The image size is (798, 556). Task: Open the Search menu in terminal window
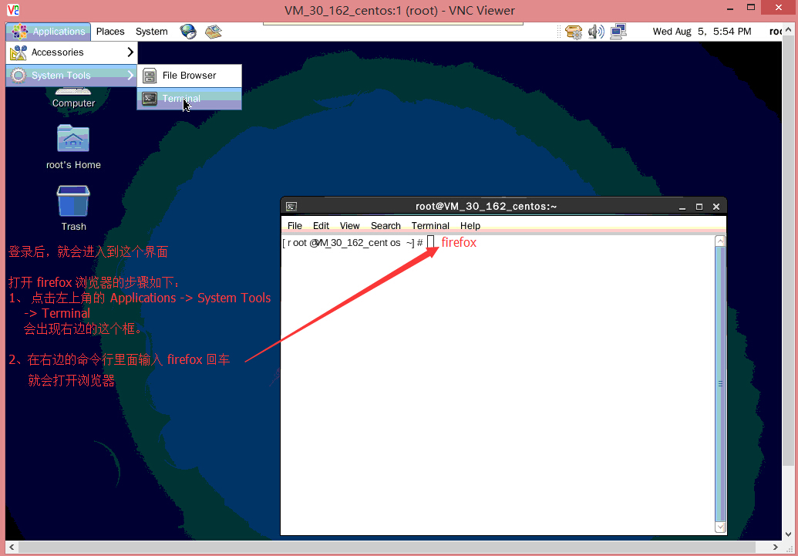click(386, 226)
